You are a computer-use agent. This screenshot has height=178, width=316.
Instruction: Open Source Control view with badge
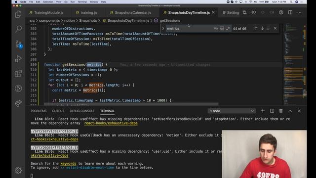coord(19,44)
